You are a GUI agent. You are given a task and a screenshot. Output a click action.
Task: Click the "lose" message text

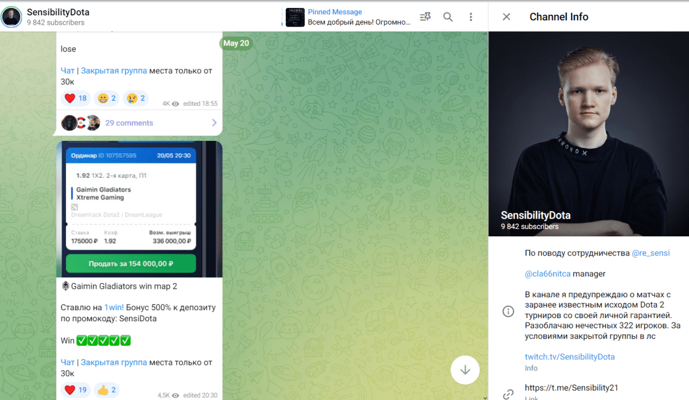68,49
